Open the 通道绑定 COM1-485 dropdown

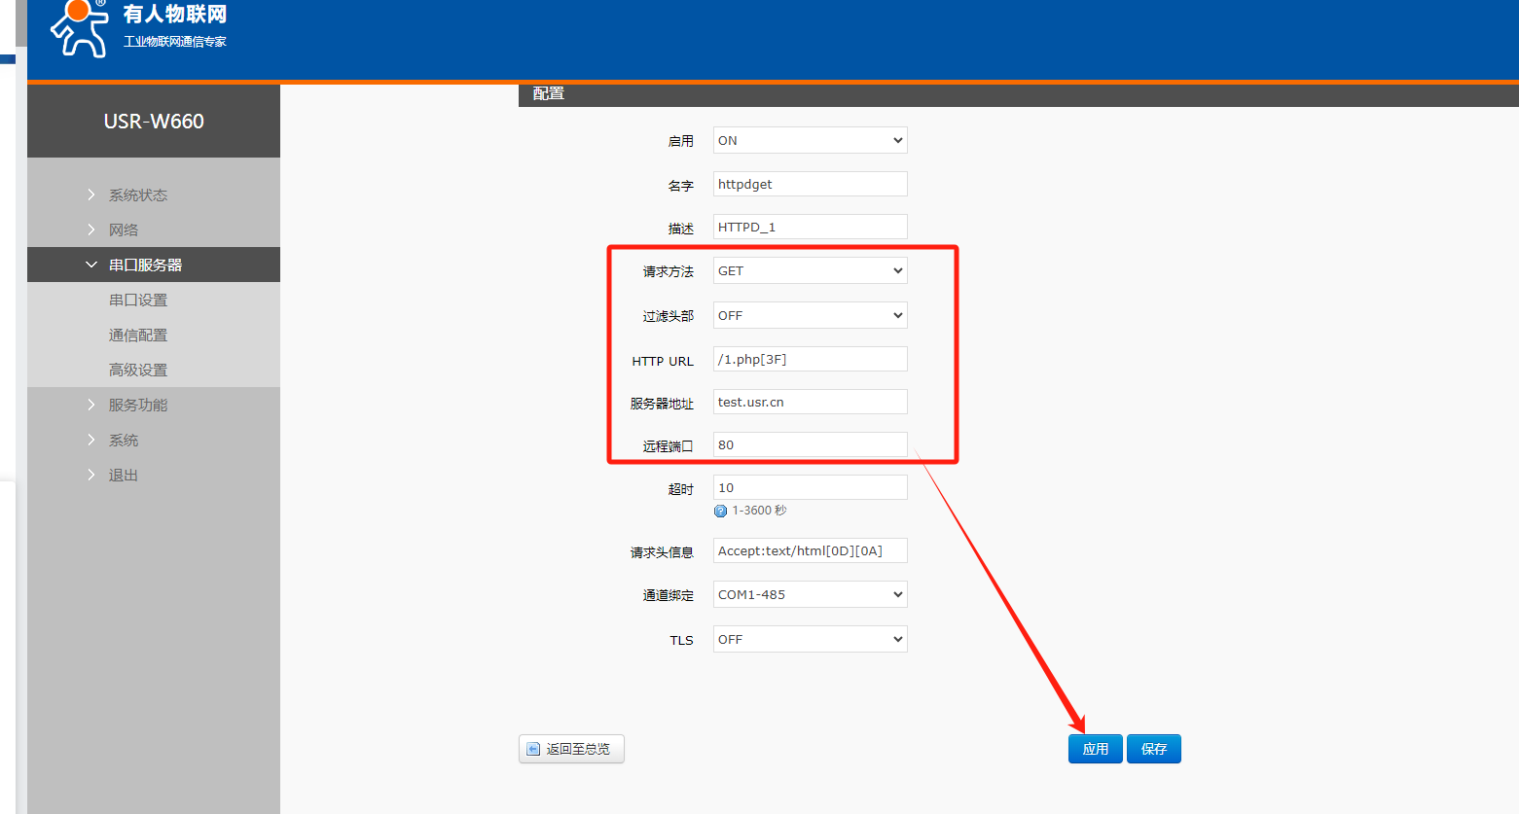pyautogui.click(x=810, y=594)
